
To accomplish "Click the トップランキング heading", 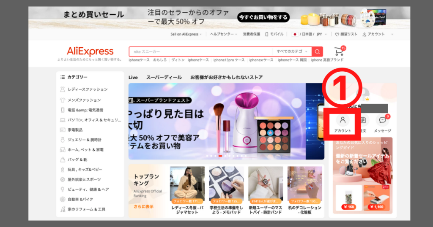I will 146,180.
